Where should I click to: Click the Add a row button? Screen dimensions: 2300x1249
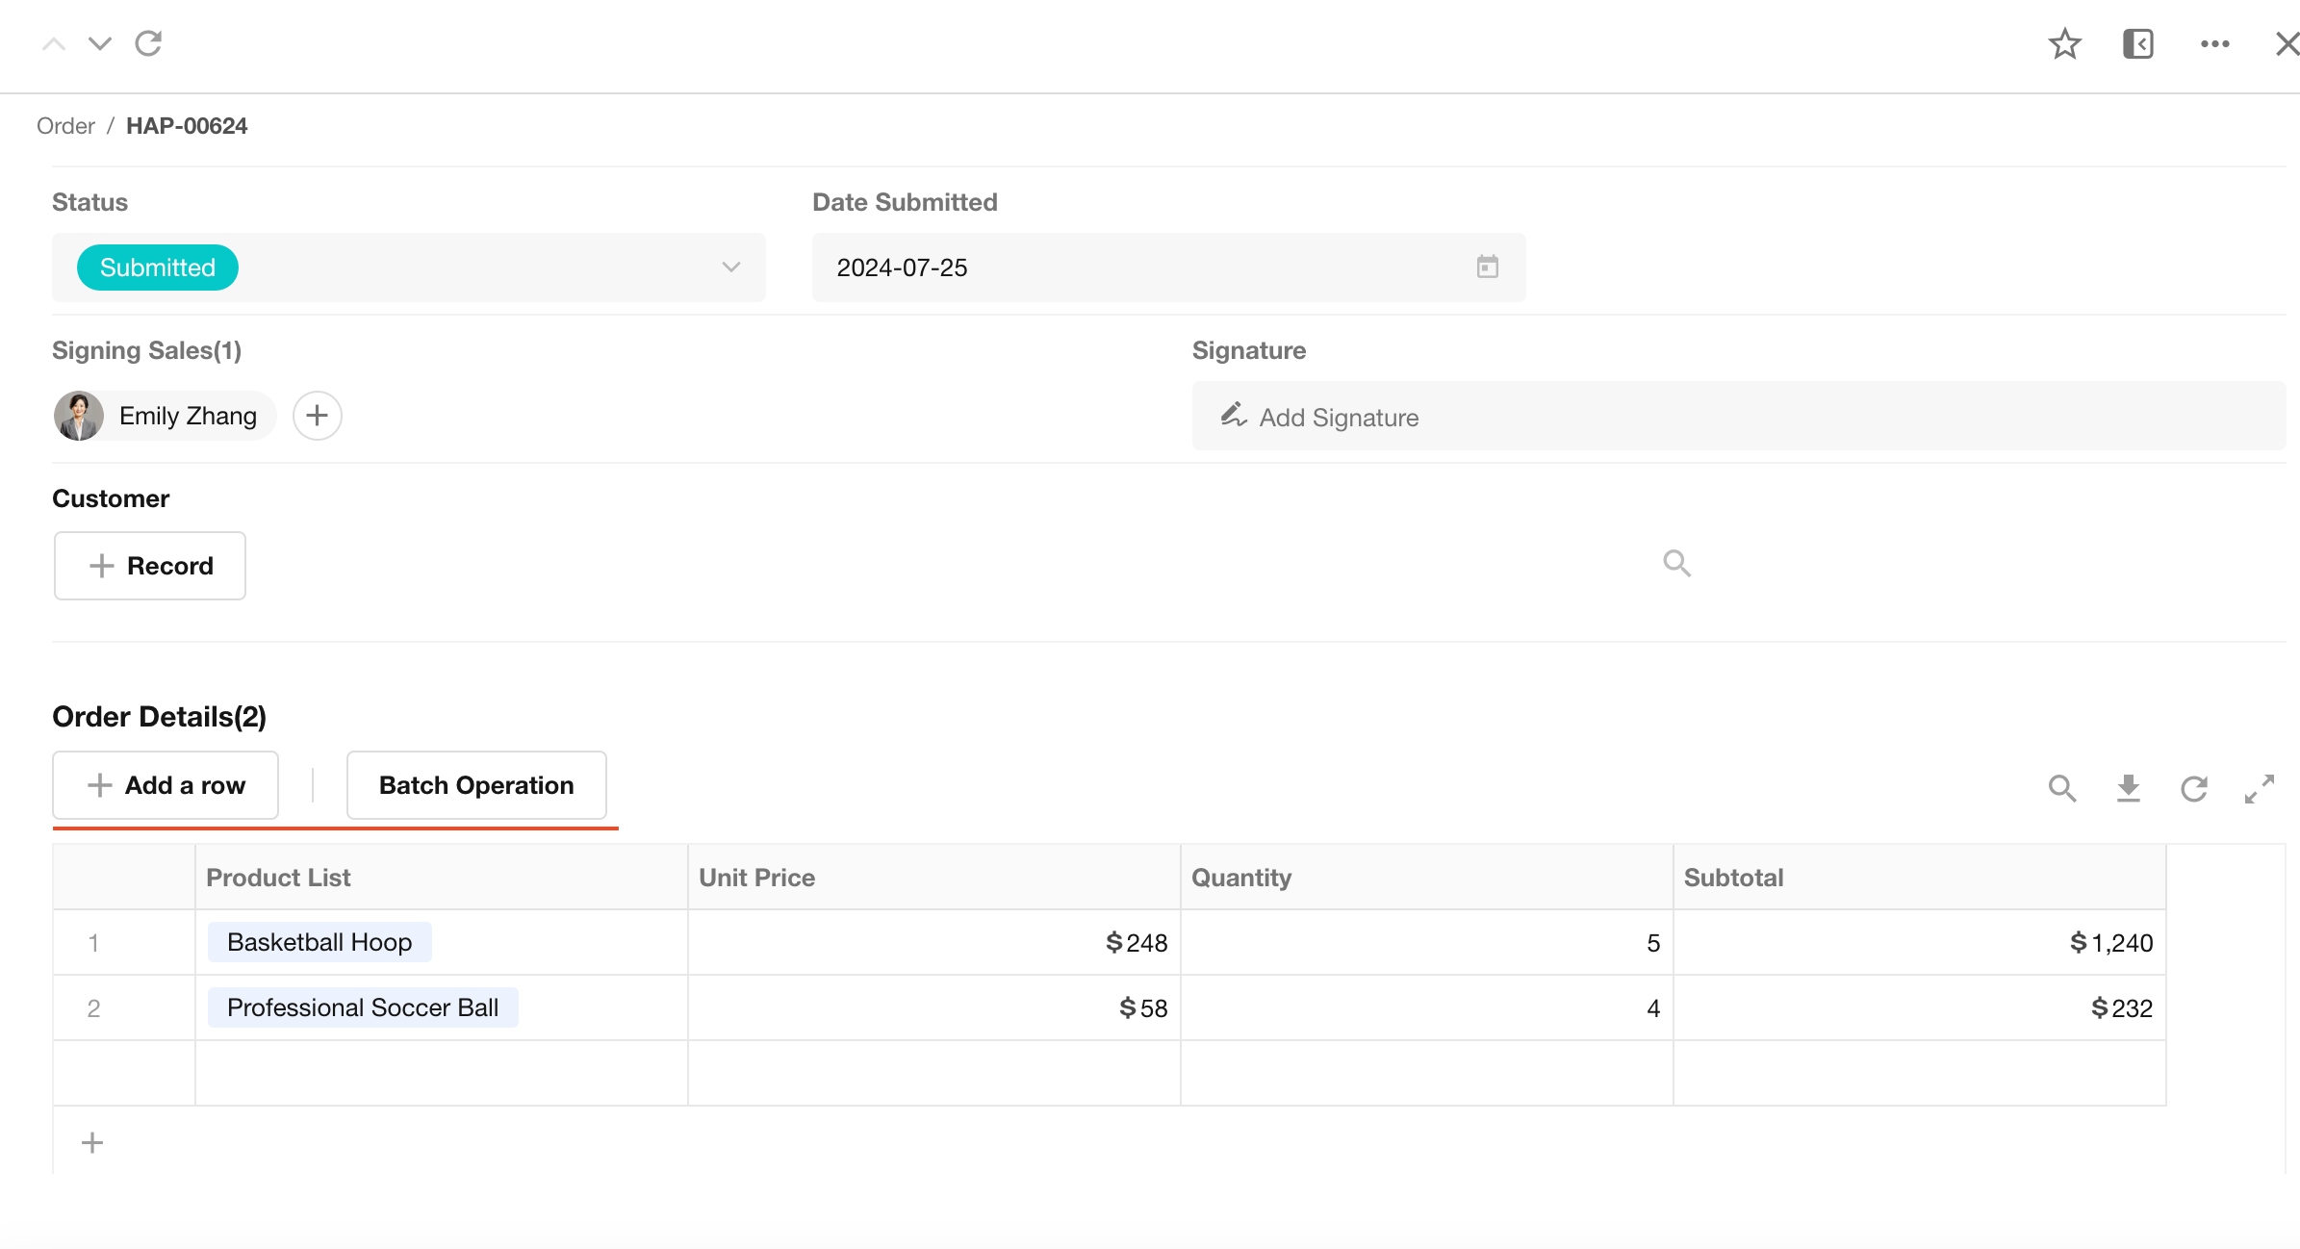coord(166,785)
